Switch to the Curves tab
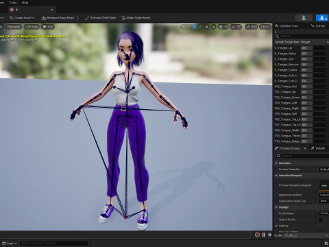Screen dimensions: 329x247 [x=318, y=26]
